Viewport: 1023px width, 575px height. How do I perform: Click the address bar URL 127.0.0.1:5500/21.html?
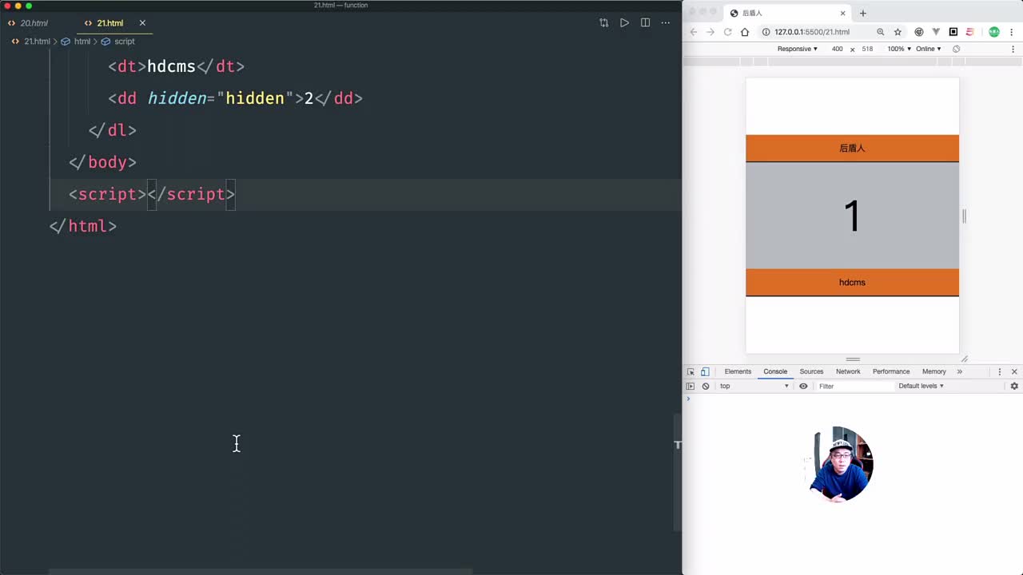tap(812, 32)
